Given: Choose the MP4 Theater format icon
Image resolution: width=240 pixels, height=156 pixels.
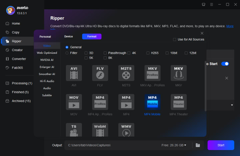Looking at the screenshot, I should click(x=179, y=102).
